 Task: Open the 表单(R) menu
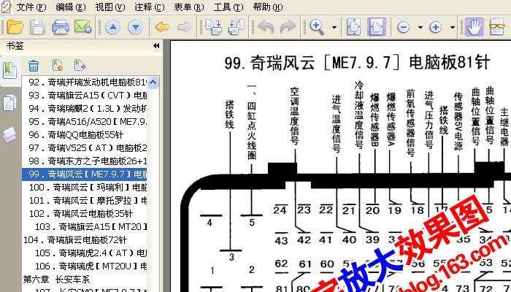[189, 7]
